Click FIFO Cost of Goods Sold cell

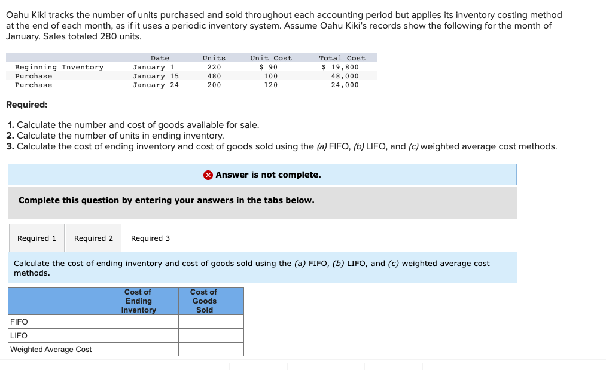click(x=211, y=322)
